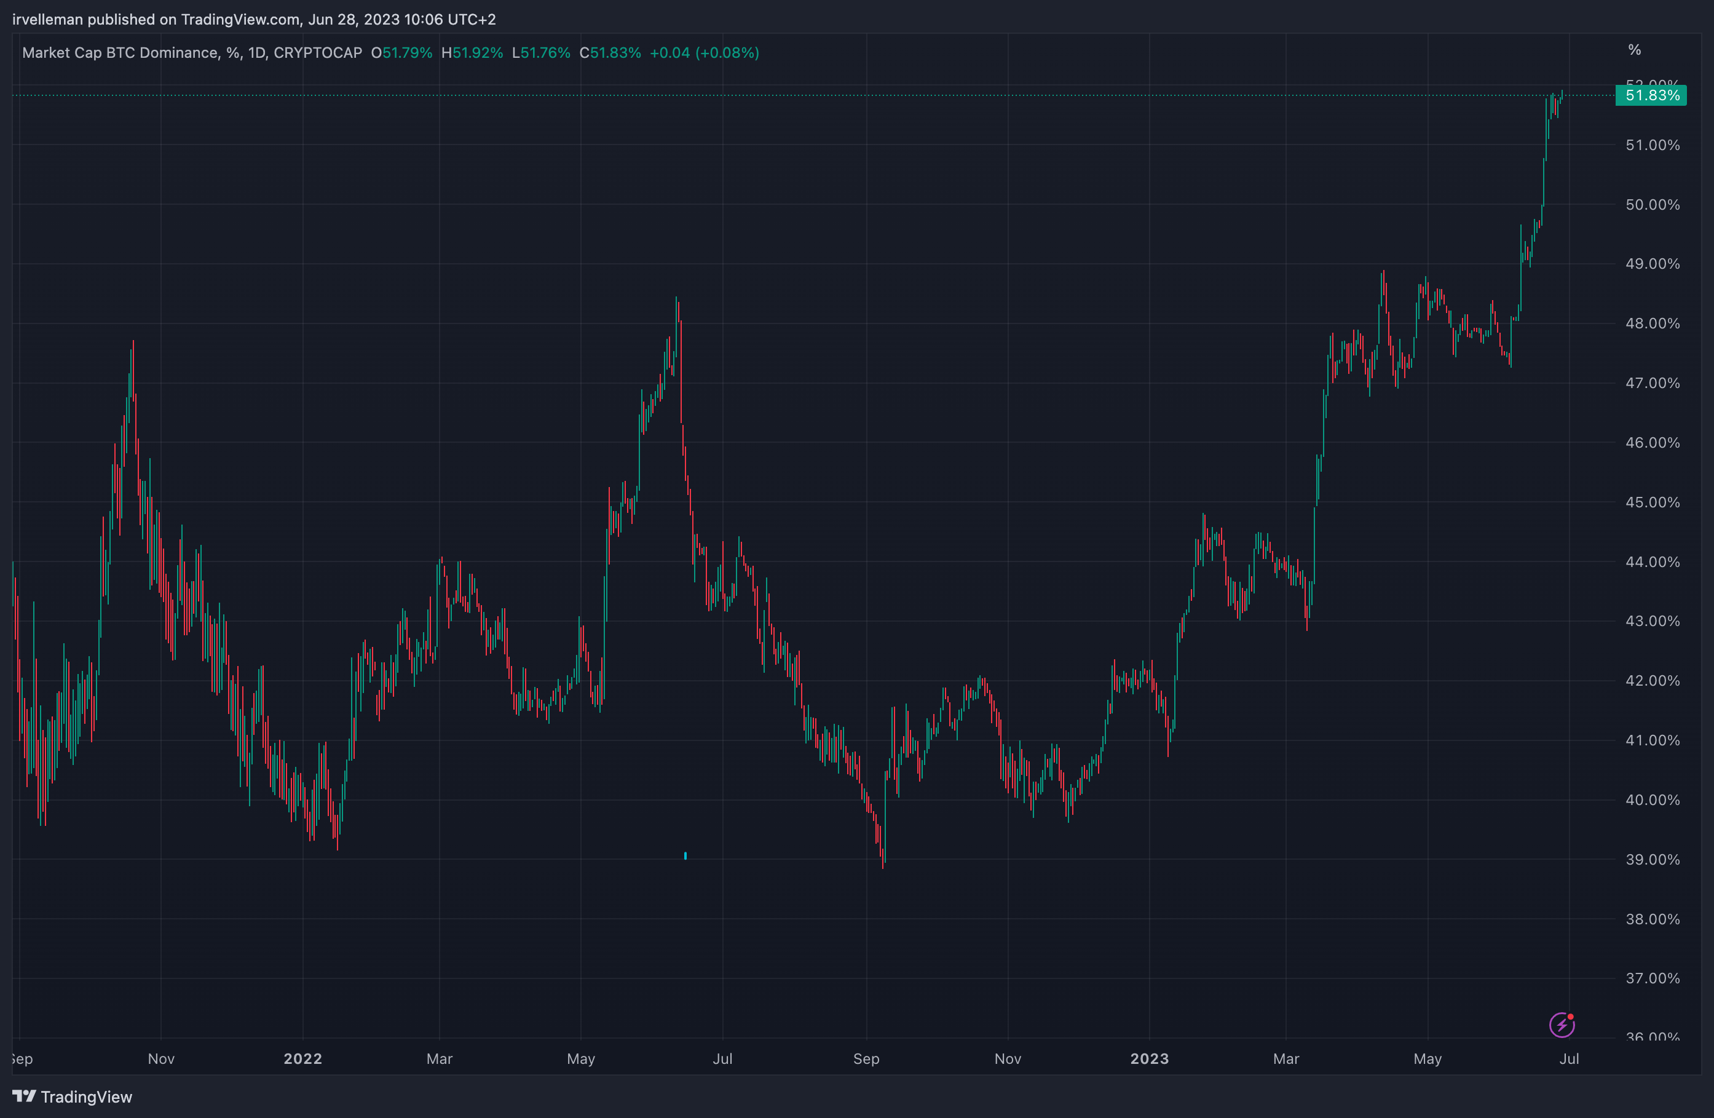Click the Jul label between 2022 and 2023
The width and height of the screenshot is (1714, 1118).
(722, 1058)
